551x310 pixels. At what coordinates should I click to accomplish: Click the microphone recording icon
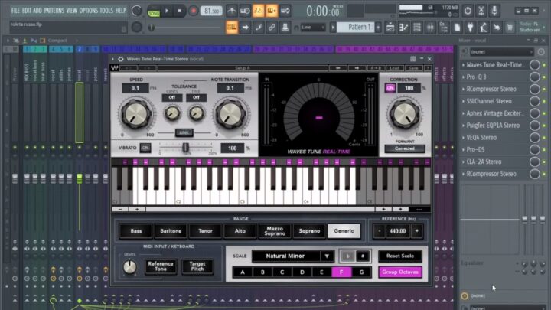494,11
